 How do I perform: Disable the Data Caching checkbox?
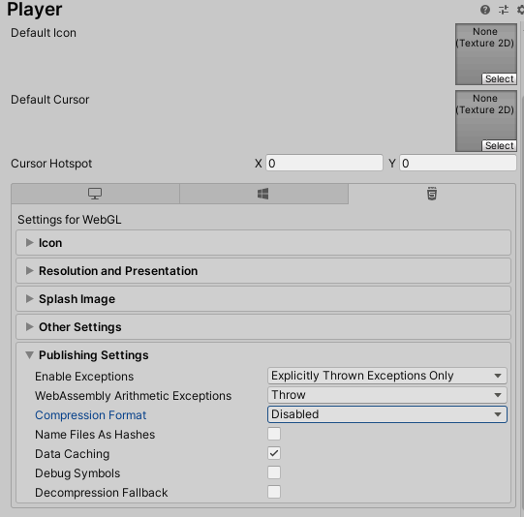coord(274,453)
